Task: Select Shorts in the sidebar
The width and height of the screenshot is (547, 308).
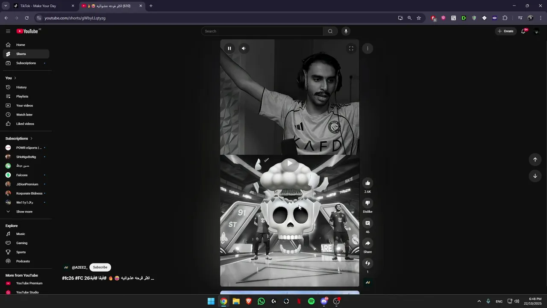Action: (26, 54)
